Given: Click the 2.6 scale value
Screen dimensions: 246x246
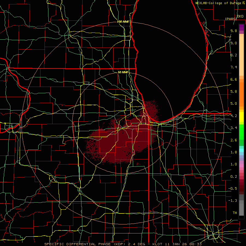Looking at the screenshot, I should tap(234, 140).
